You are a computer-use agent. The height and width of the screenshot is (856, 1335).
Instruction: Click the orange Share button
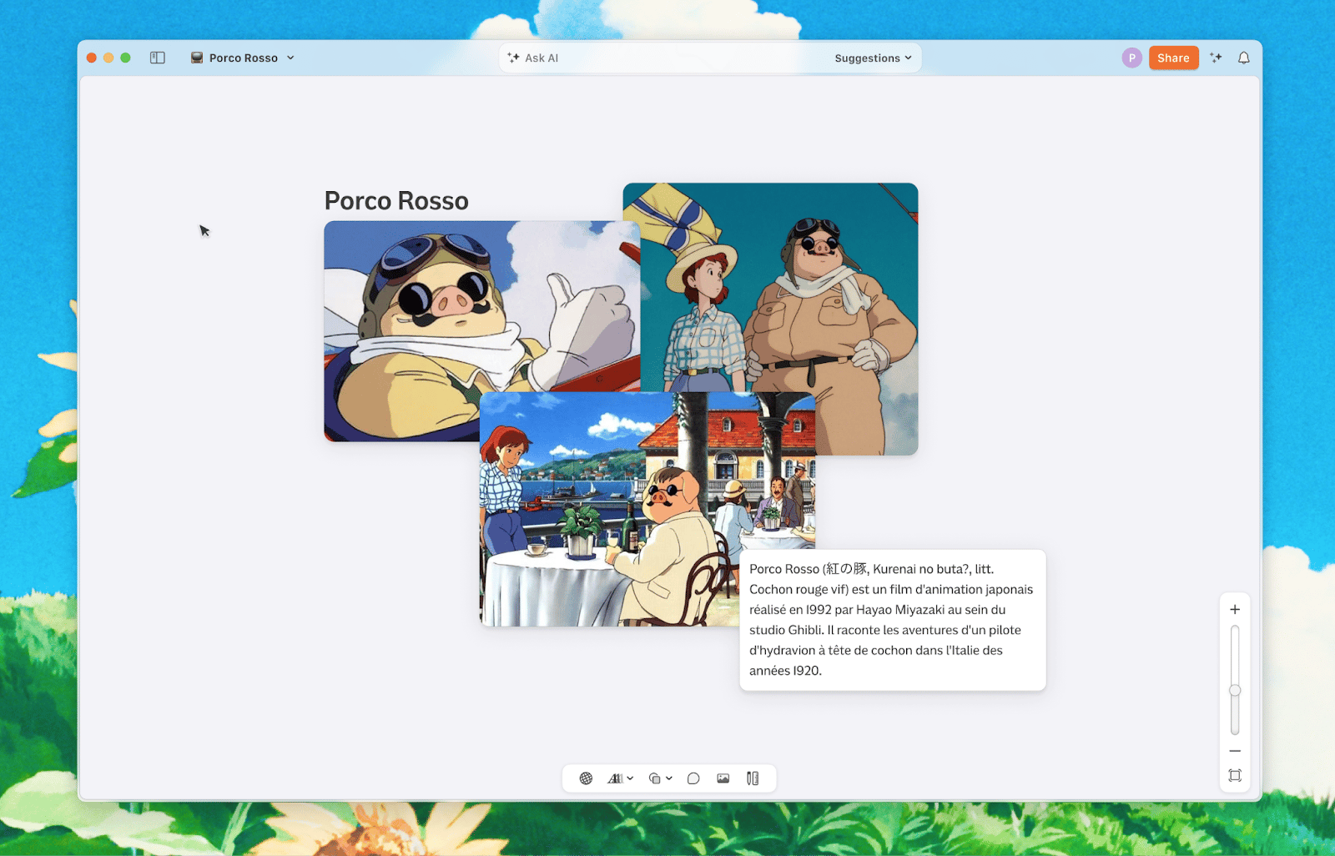point(1173,58)
